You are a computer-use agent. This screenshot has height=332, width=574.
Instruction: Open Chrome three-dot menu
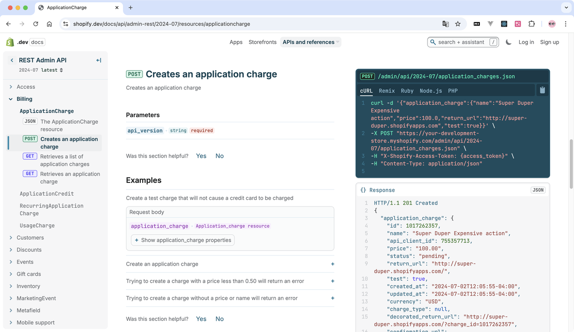click(x=565, y=24)
